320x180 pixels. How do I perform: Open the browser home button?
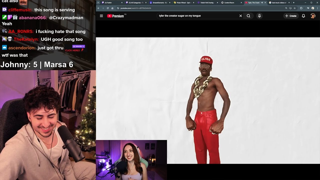point(112,8)
